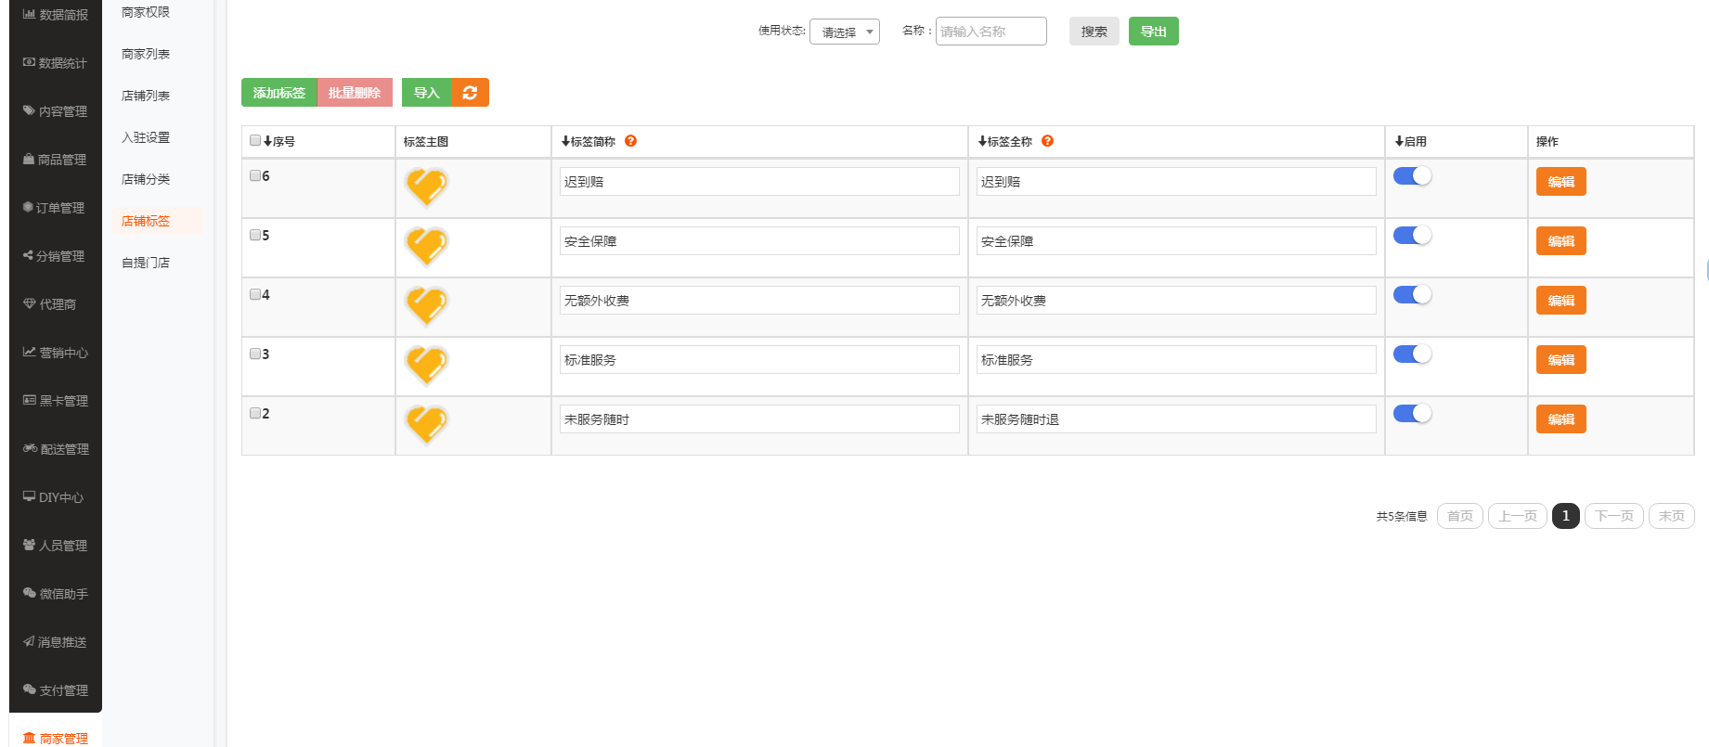
Task: Click the heart tag image for row 6
Action: tap(427, 187)
